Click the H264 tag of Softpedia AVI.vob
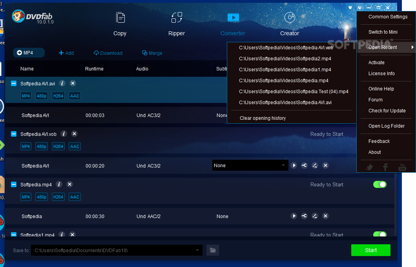The width and height of the screenshot is (416, 267). point(58,146)
